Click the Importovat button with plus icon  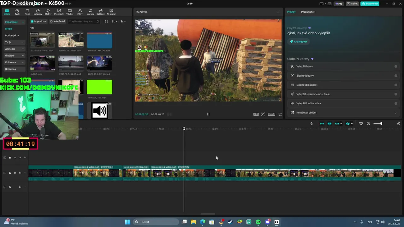click(x=39, y=21)
